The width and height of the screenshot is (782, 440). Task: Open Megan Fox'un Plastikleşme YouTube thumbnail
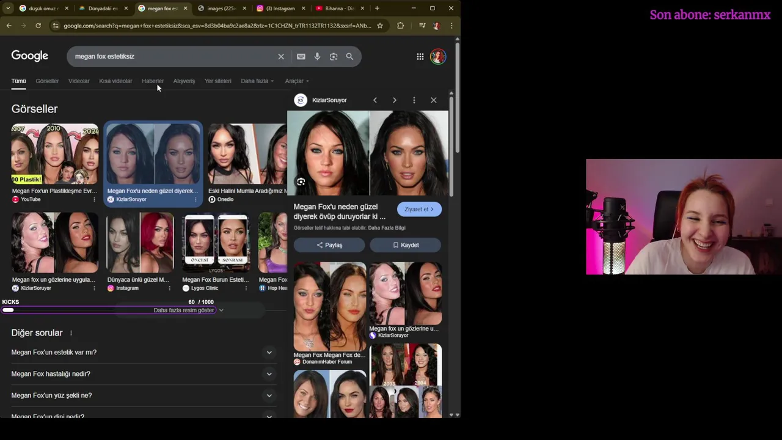[x=54, y=153]
